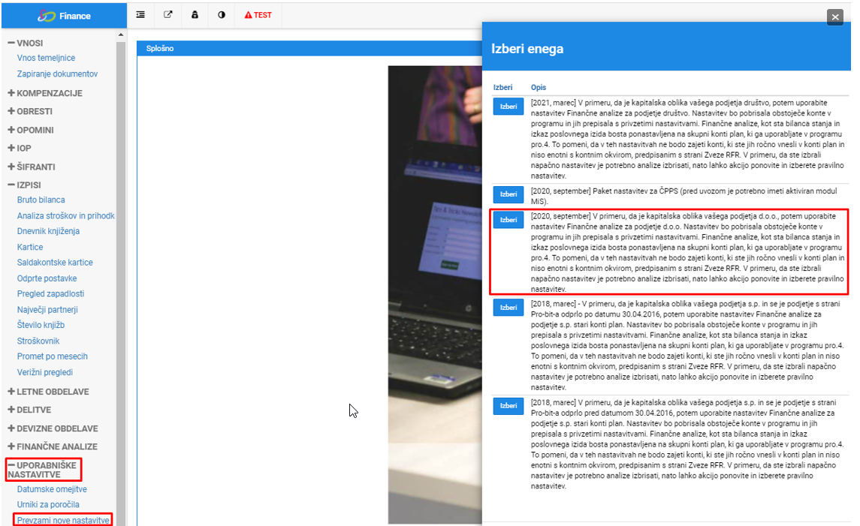The image size is (860, 526).
Task: Open Vnos temeljnice link
Action: coord(46,58)
